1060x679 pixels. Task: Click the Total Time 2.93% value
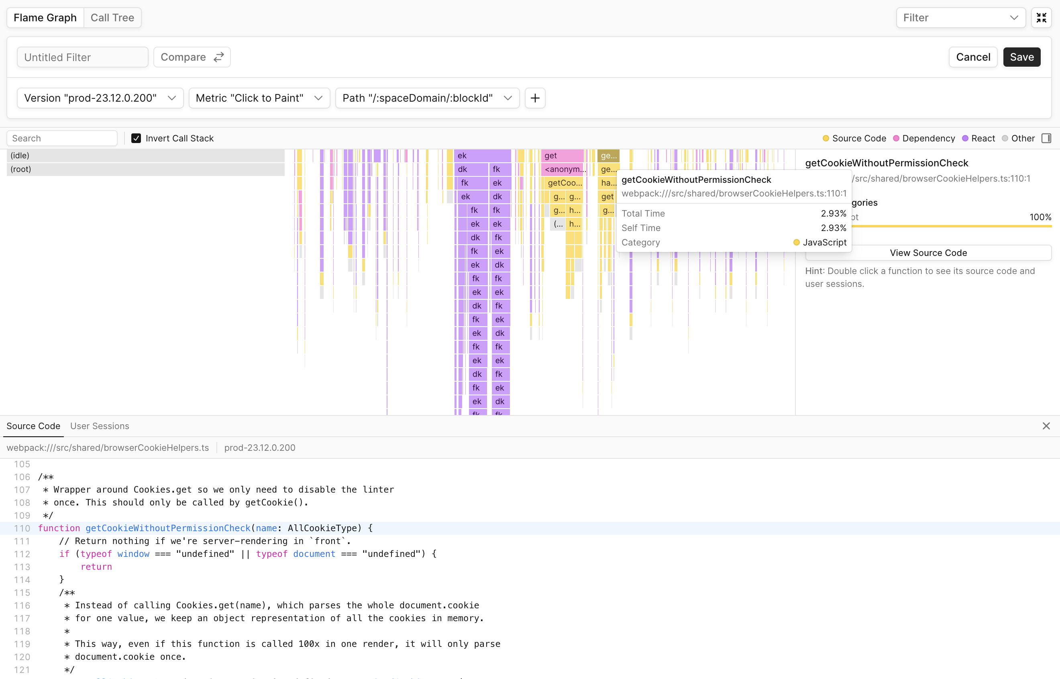[x=833, y=213]
